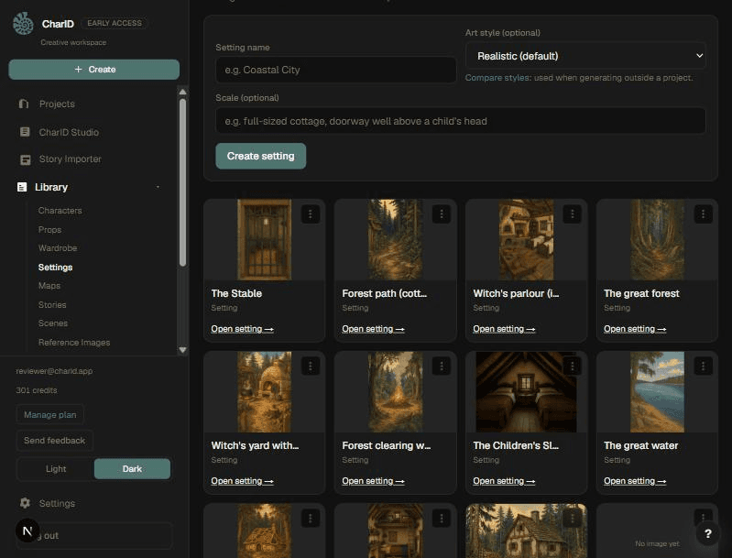Open the Projects icon in sidebar
This screenshot has width=732, height=558.
pyautogui.click(x=24, y=104)
